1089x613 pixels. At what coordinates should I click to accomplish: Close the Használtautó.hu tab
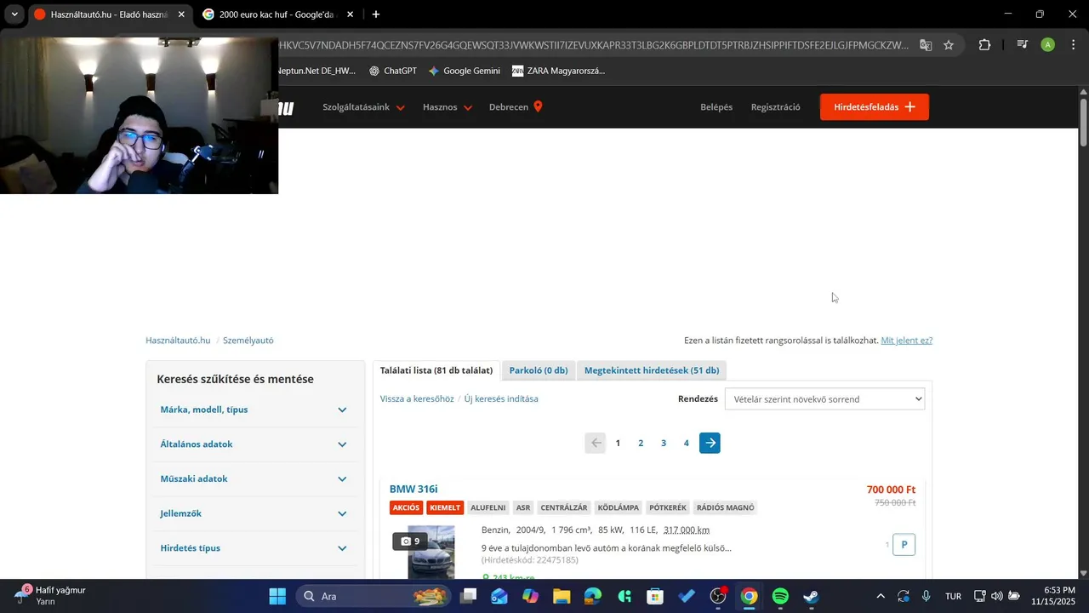(x=181, y=14)
